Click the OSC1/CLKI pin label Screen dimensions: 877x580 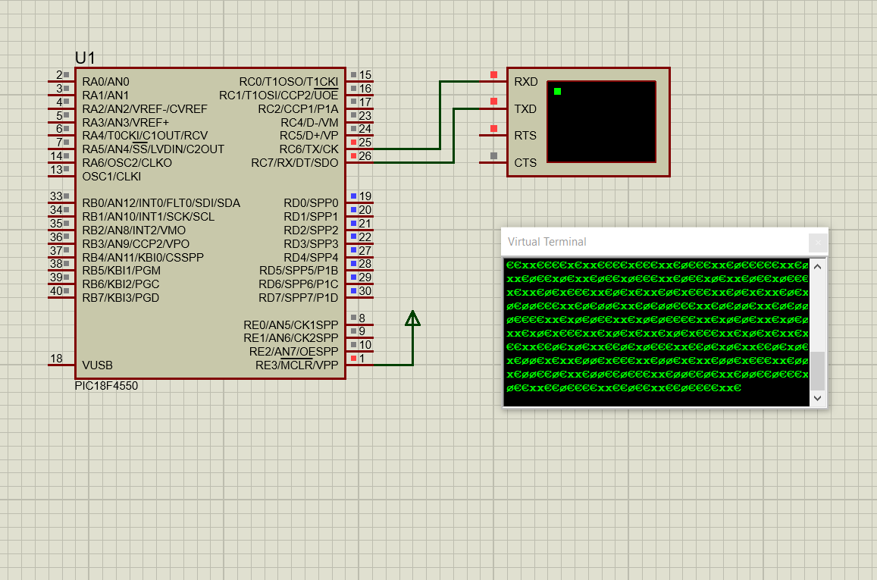click(x=111, y=176)
